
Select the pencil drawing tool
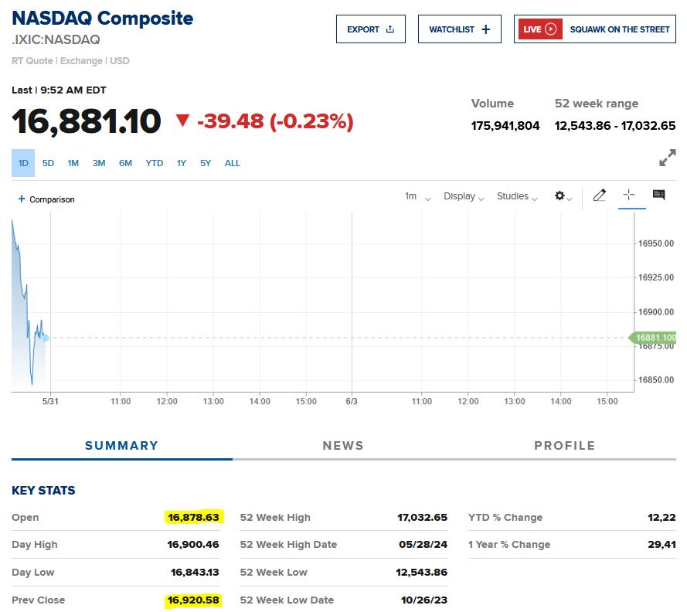pyautogui.click(x=600, y=195)
